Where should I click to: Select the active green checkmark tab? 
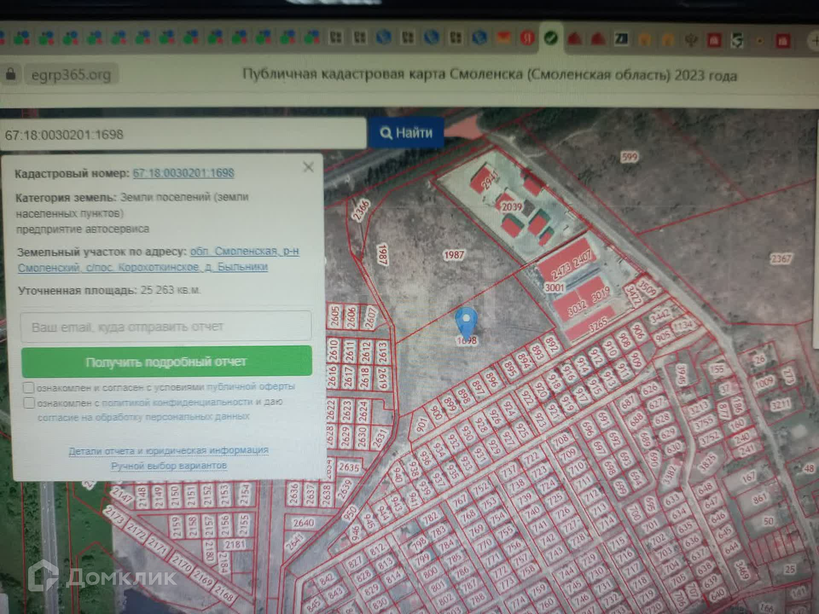tap(551, 38)
